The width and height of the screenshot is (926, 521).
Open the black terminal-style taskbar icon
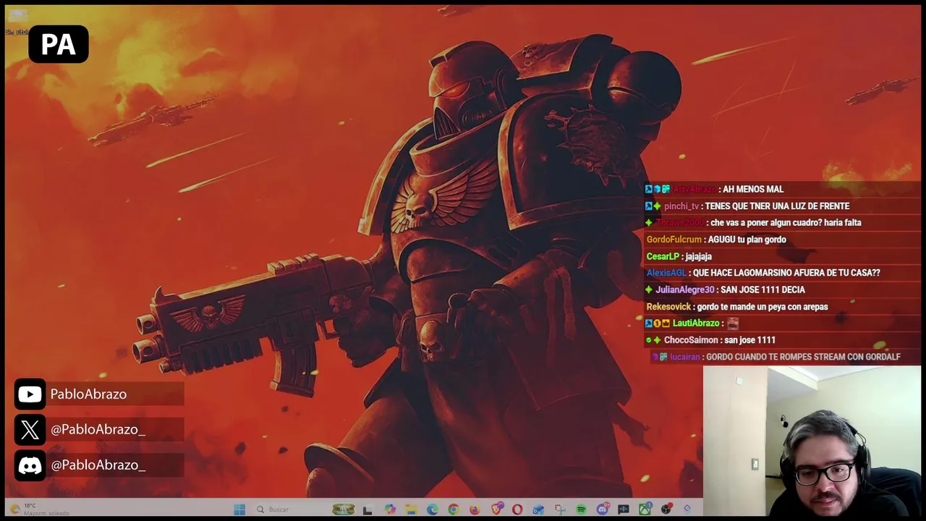click(x=368, y=509)
